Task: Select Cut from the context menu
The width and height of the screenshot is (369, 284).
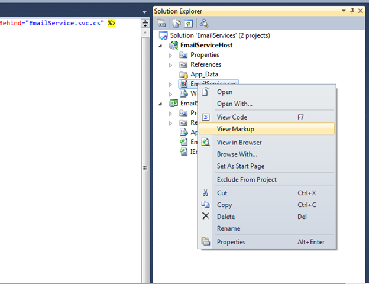Action: 267,193
